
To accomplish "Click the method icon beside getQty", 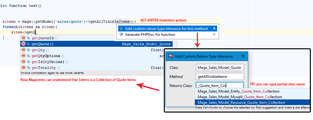I will pyautogui.click(x=23, y=50).
